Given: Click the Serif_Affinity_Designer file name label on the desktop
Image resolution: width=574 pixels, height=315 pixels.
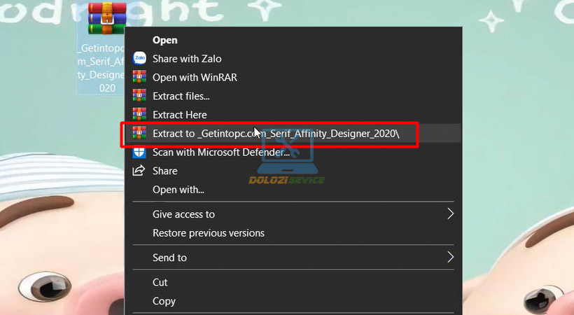Looking at the screenshot, I should (x=101, y=68).
